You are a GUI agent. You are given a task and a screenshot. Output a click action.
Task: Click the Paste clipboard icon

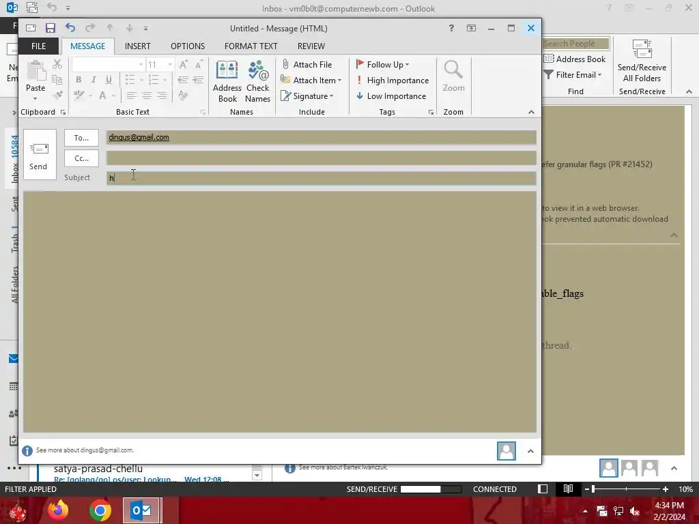coord(35,71)
